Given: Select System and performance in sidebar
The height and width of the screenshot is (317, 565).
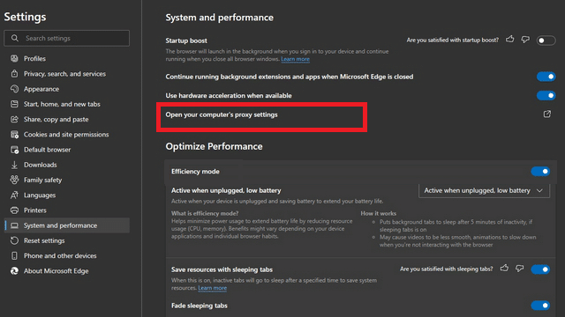Looking at the screenshot, I should click(67, 225).
